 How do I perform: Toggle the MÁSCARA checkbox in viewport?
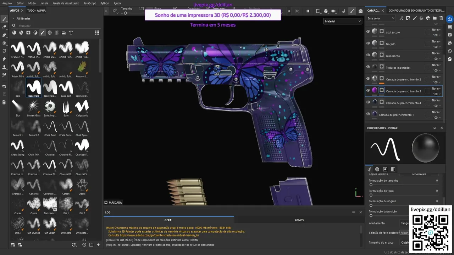[106, 203]
